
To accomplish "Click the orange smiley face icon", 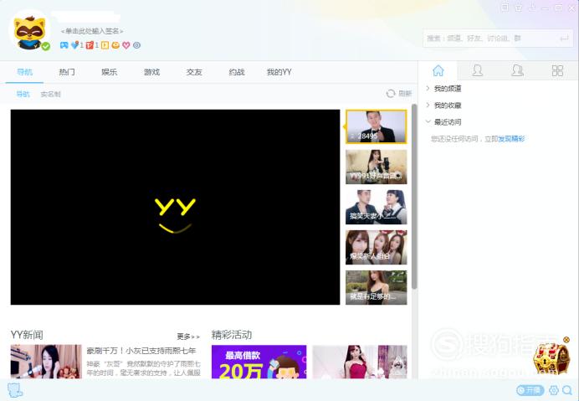I will 115,45.
